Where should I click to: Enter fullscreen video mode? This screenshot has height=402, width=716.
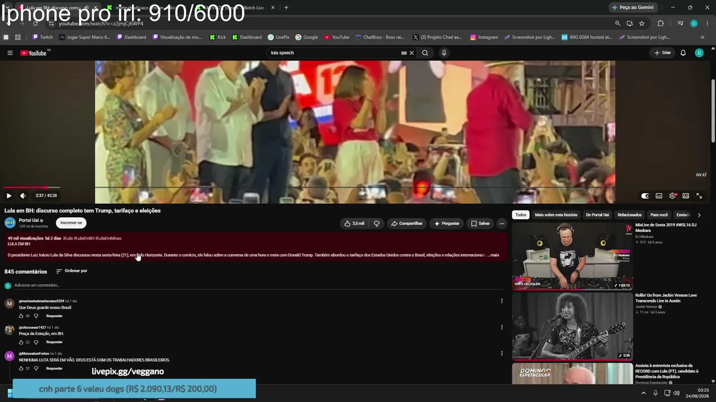tap(699, 196)
